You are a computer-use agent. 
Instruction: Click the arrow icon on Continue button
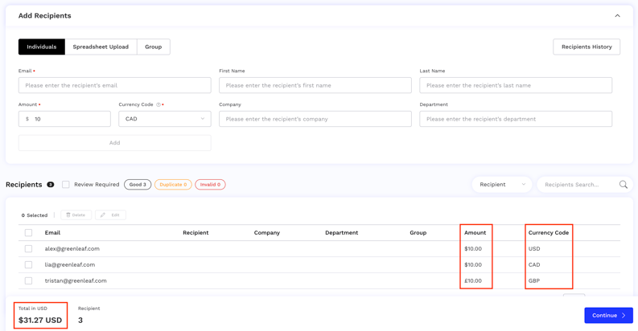coord(624,316)
